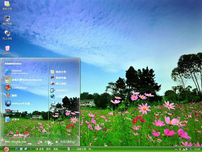
Task: Open QQ penguin tray icon
Action: coord(184,149)
